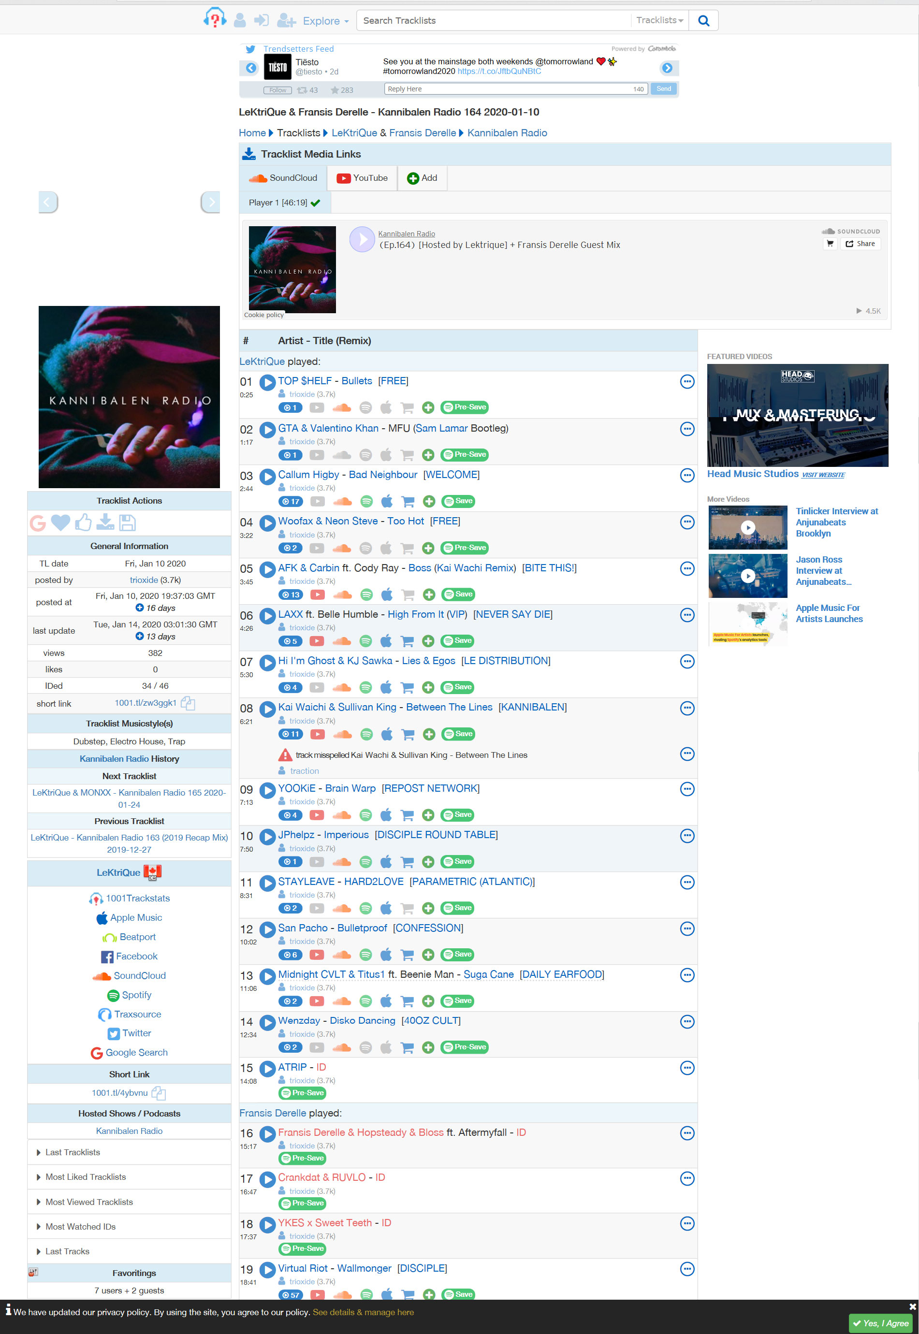The width and height of the screenshot is (919, 1334).
Task: Show next tweet in Trendsetters Feed
Action: tap(667, 68)
